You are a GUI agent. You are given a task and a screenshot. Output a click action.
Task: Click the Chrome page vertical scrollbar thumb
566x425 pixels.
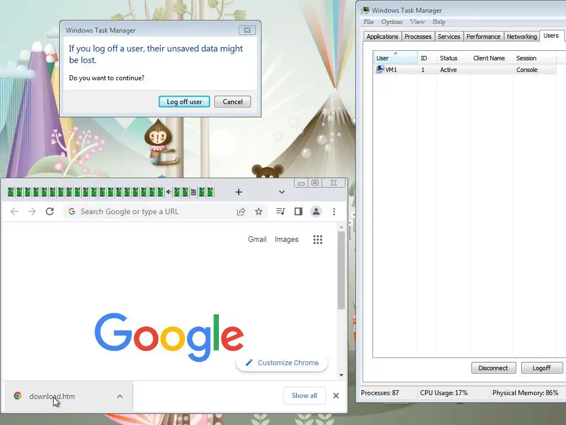pos(341,270)
